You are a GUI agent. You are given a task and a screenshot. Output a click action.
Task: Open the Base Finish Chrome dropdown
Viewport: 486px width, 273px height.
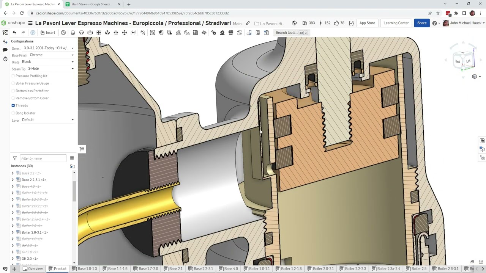[x=51, y=55]
